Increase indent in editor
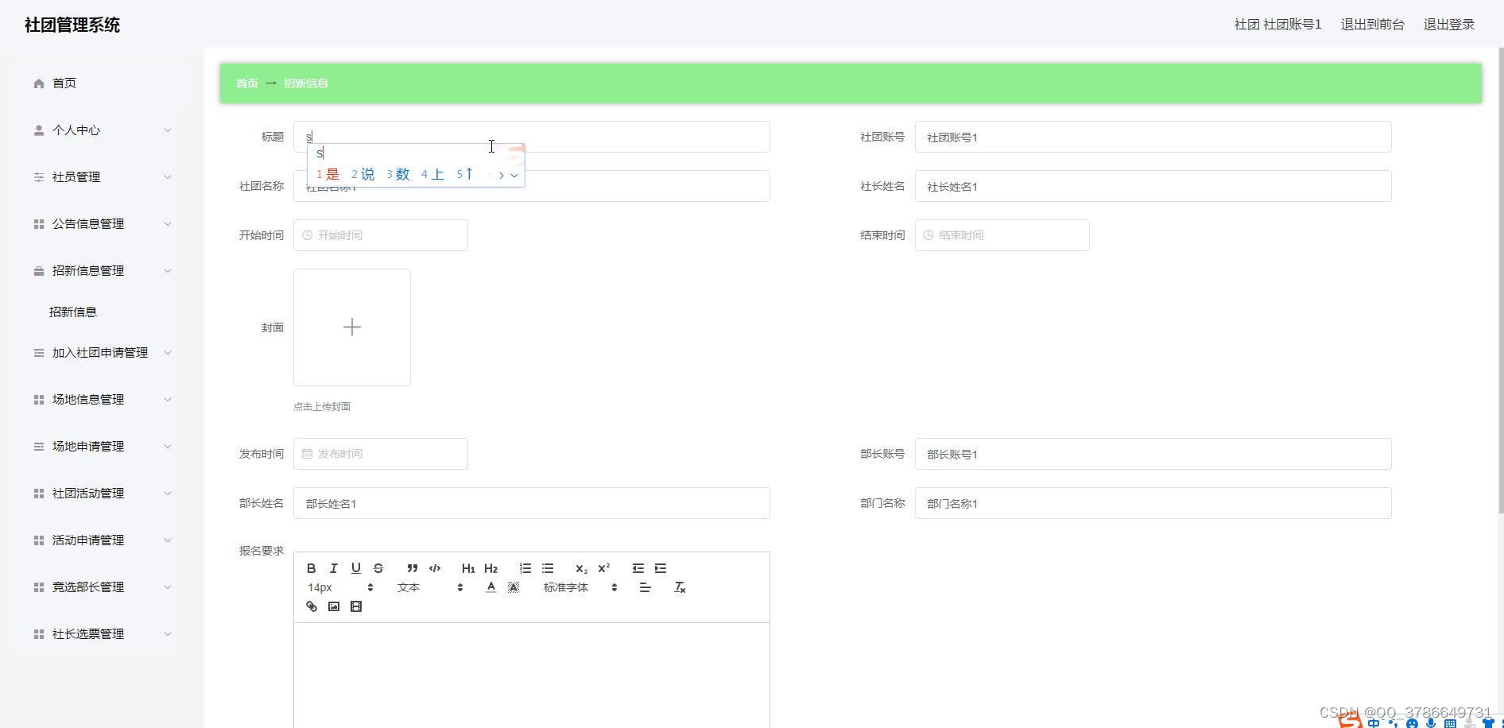The image size is (1504, 728). point(661,568)
